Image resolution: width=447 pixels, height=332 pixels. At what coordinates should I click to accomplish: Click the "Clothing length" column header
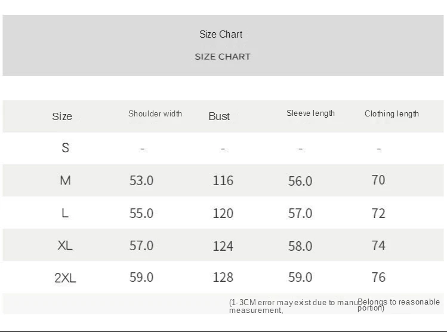click(391, 113)
